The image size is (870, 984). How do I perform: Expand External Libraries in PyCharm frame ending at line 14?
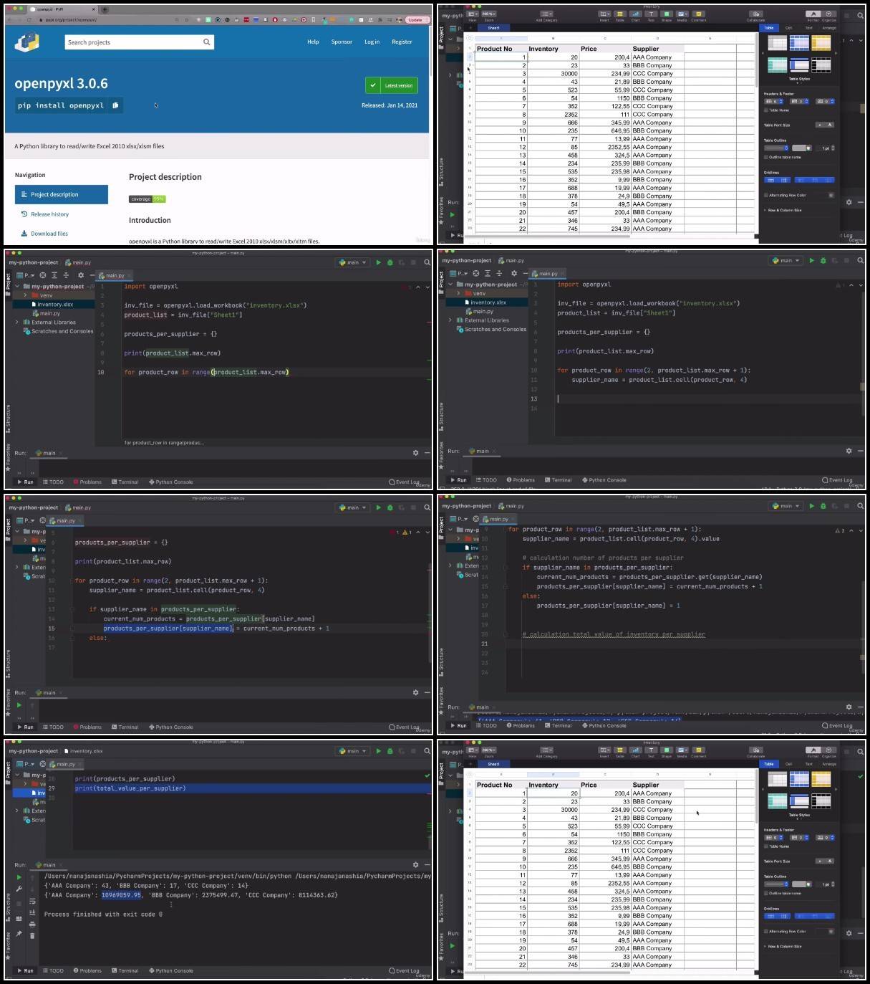click(450, 320)
